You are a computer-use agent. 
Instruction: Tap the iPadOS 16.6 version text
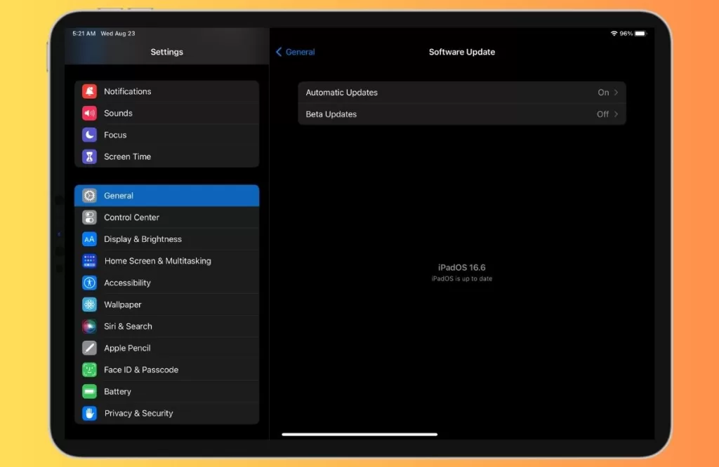(x=462, y=267)
